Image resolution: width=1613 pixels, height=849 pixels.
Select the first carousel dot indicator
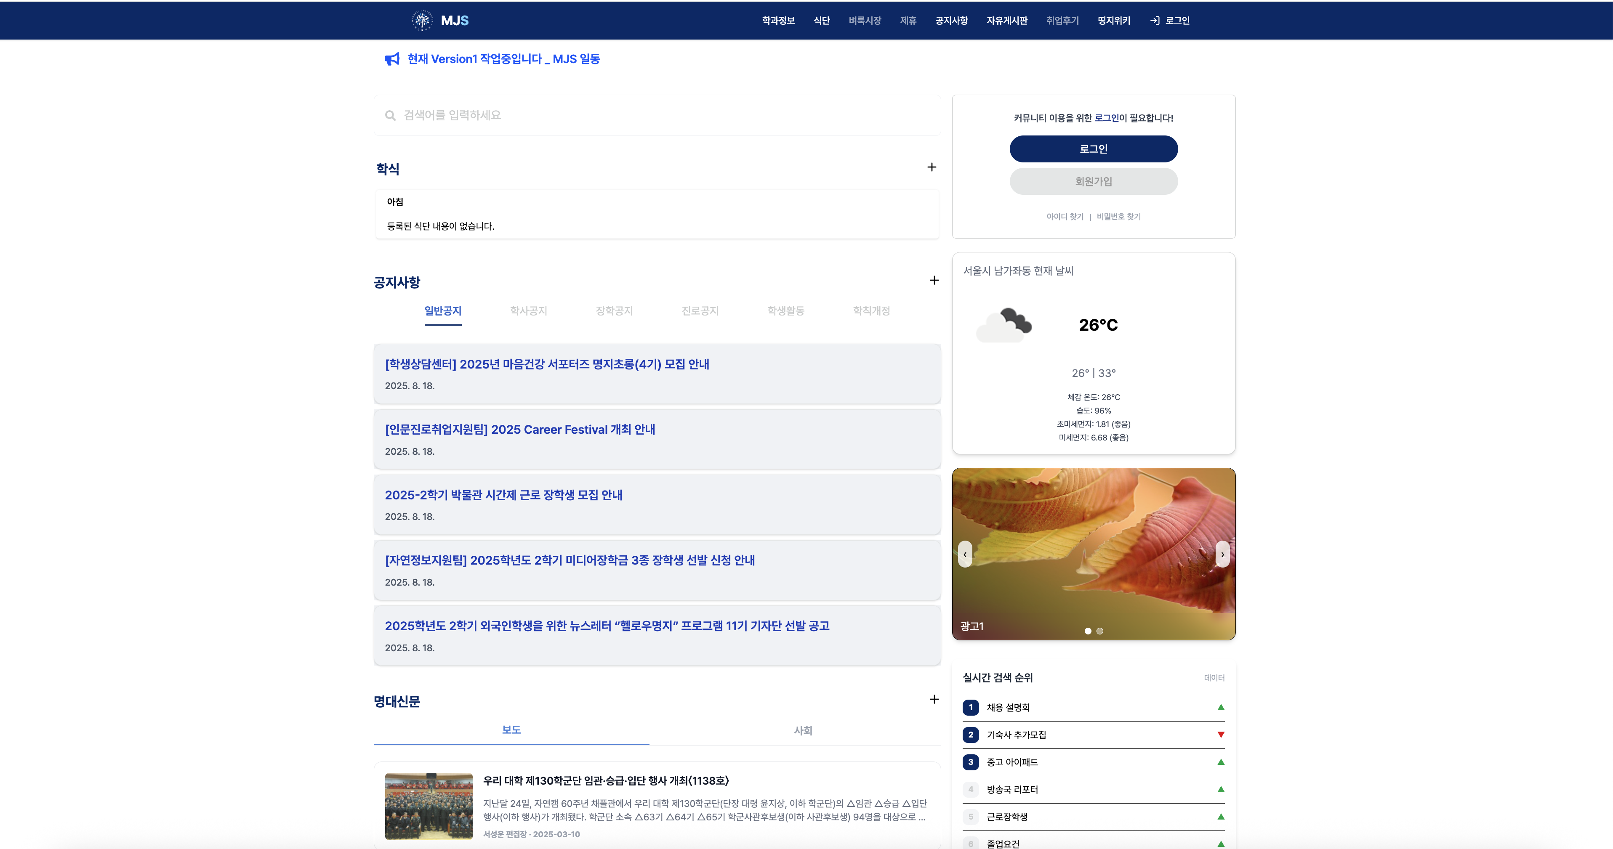tap(1088, 631)
